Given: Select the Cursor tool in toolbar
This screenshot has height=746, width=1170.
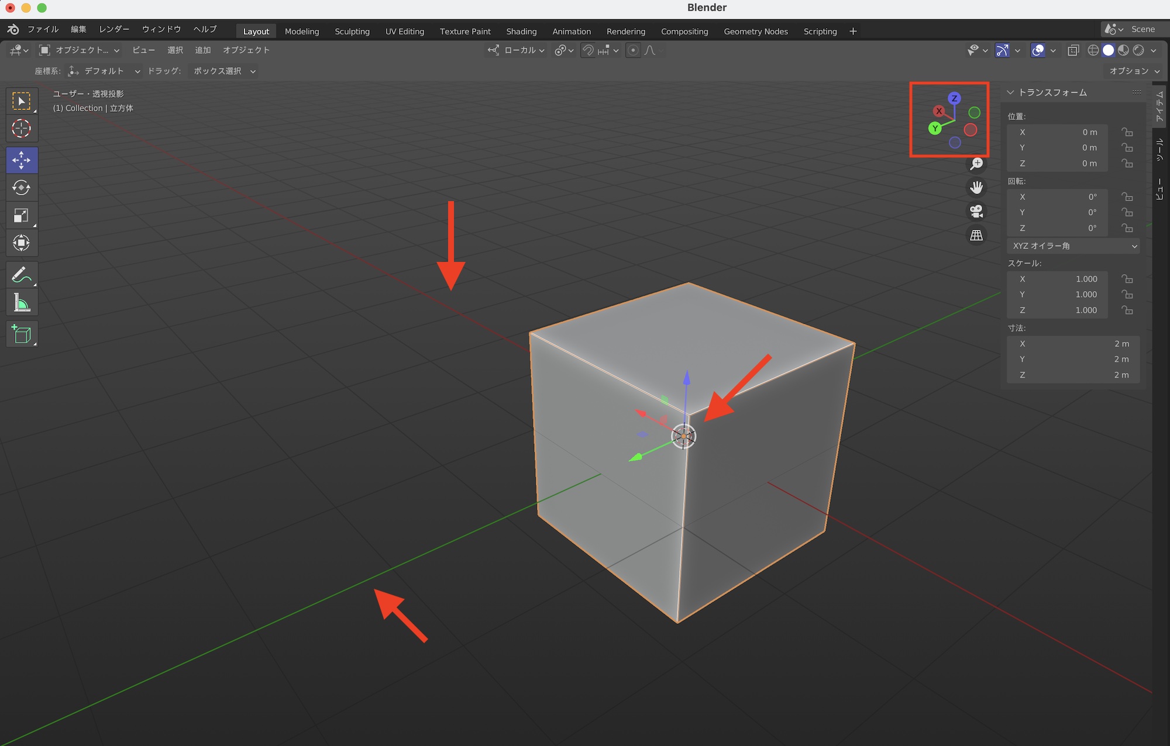Looking at the screenshot, I should [x=22, y=129].
